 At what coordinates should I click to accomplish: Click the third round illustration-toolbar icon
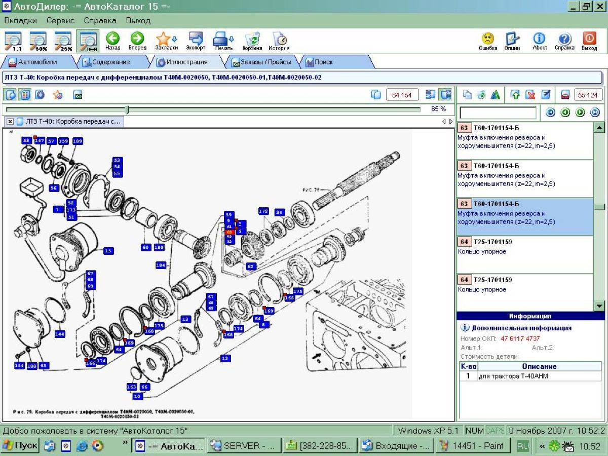40,95
